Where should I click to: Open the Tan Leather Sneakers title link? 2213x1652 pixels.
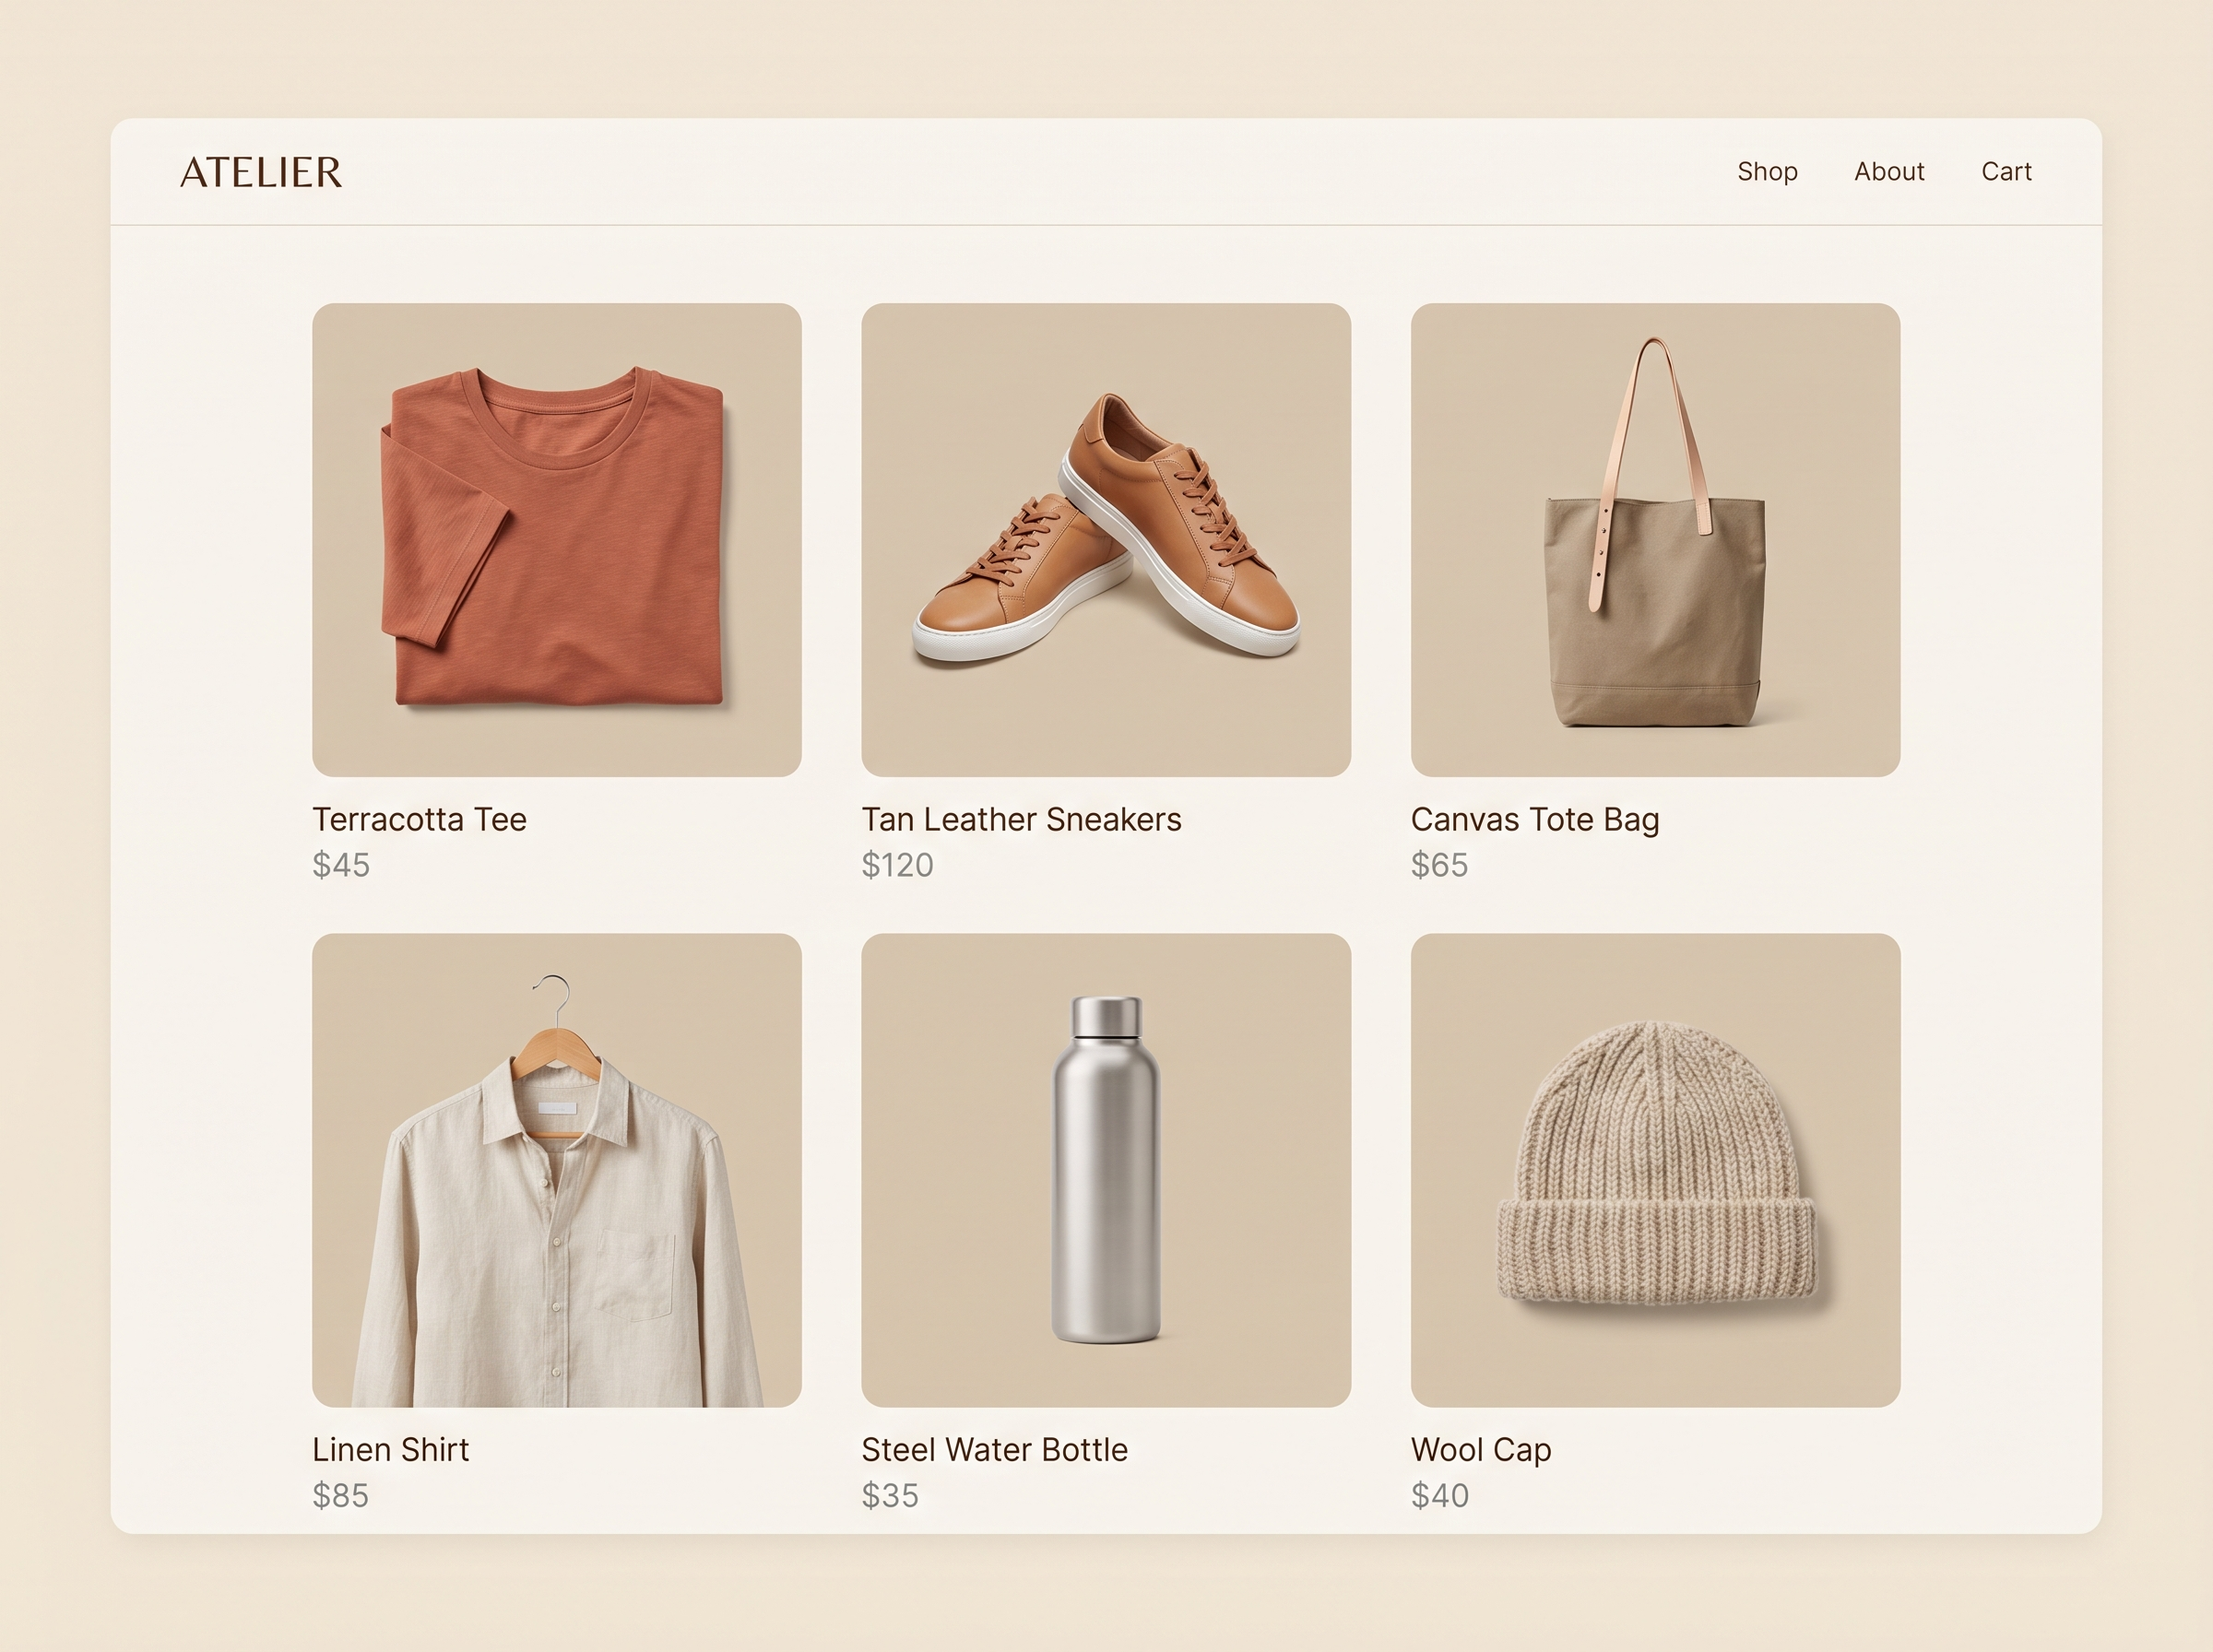(1021, 819)
